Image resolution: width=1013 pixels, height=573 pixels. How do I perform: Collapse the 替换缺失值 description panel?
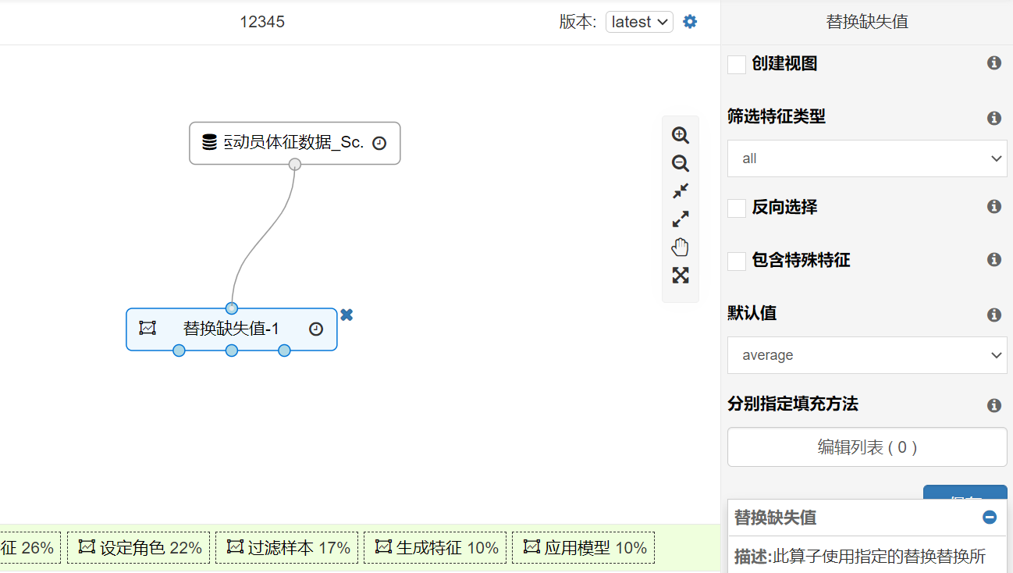(989, 518)
